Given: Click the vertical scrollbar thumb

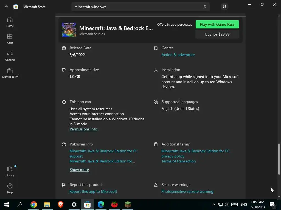Looking at the screenshot, I should point(279,159).
